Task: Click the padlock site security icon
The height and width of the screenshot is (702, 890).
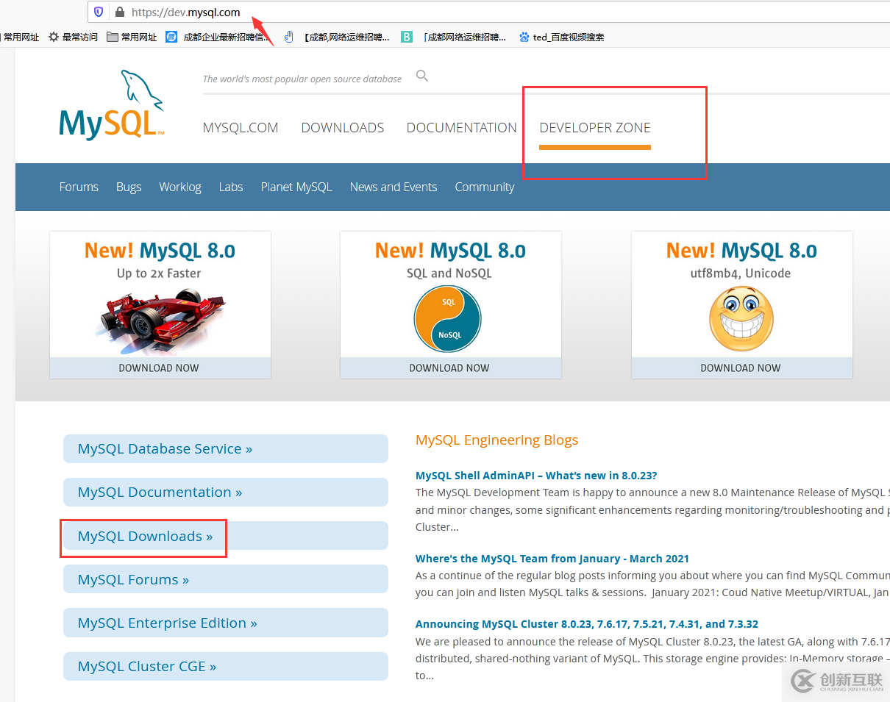Action: pyautogui.click(x=120, y=12)
